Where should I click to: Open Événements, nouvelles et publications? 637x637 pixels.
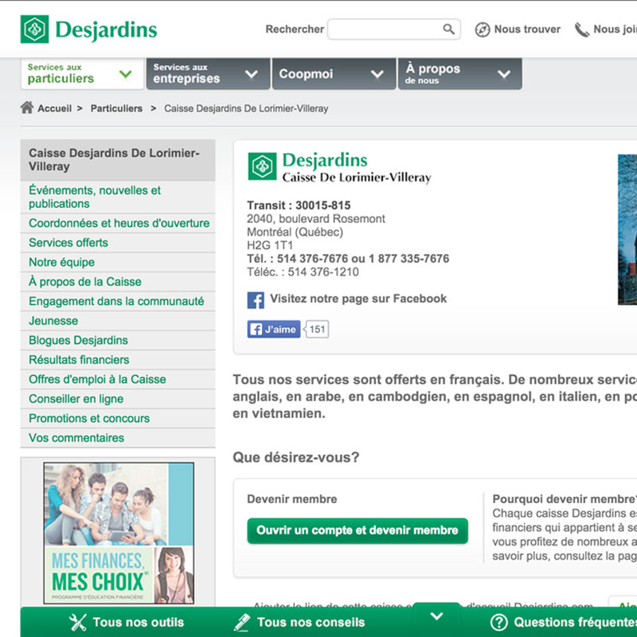[118, 197]
